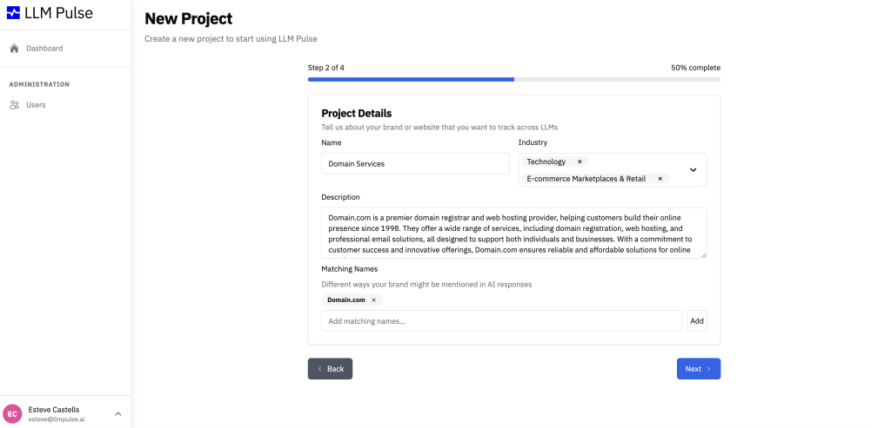Click the Domain.com tag text
The image size is (891, 428).
pyautogui.click(x=346, y=300)
